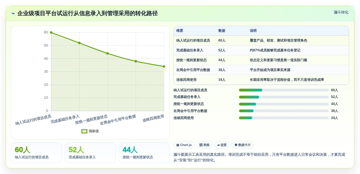The height and width of the screenshot is (174, 360).
Task: Click the 数据 column header
Action: (222, 31)
